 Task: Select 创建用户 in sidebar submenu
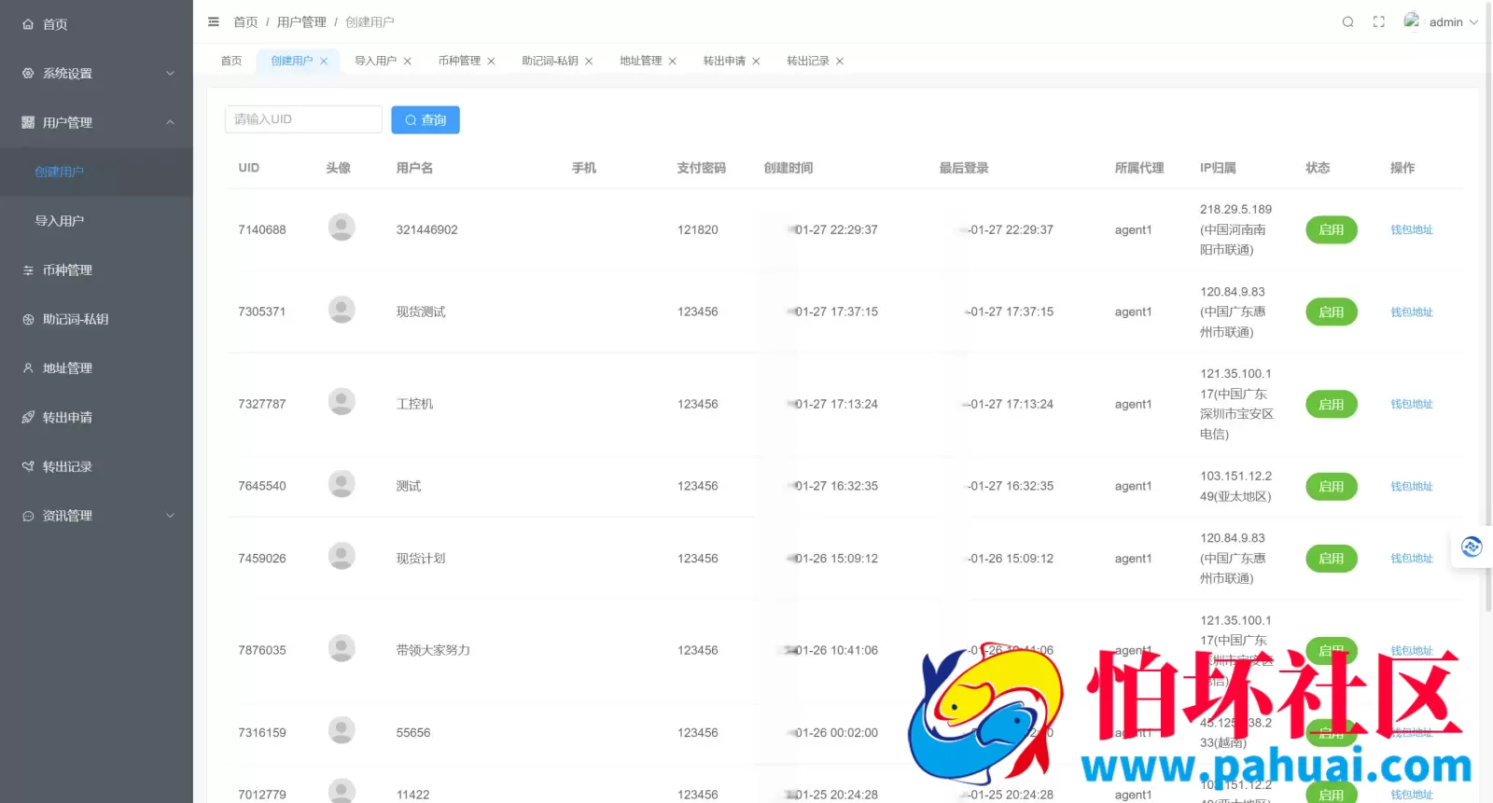(x=96, y=172)
